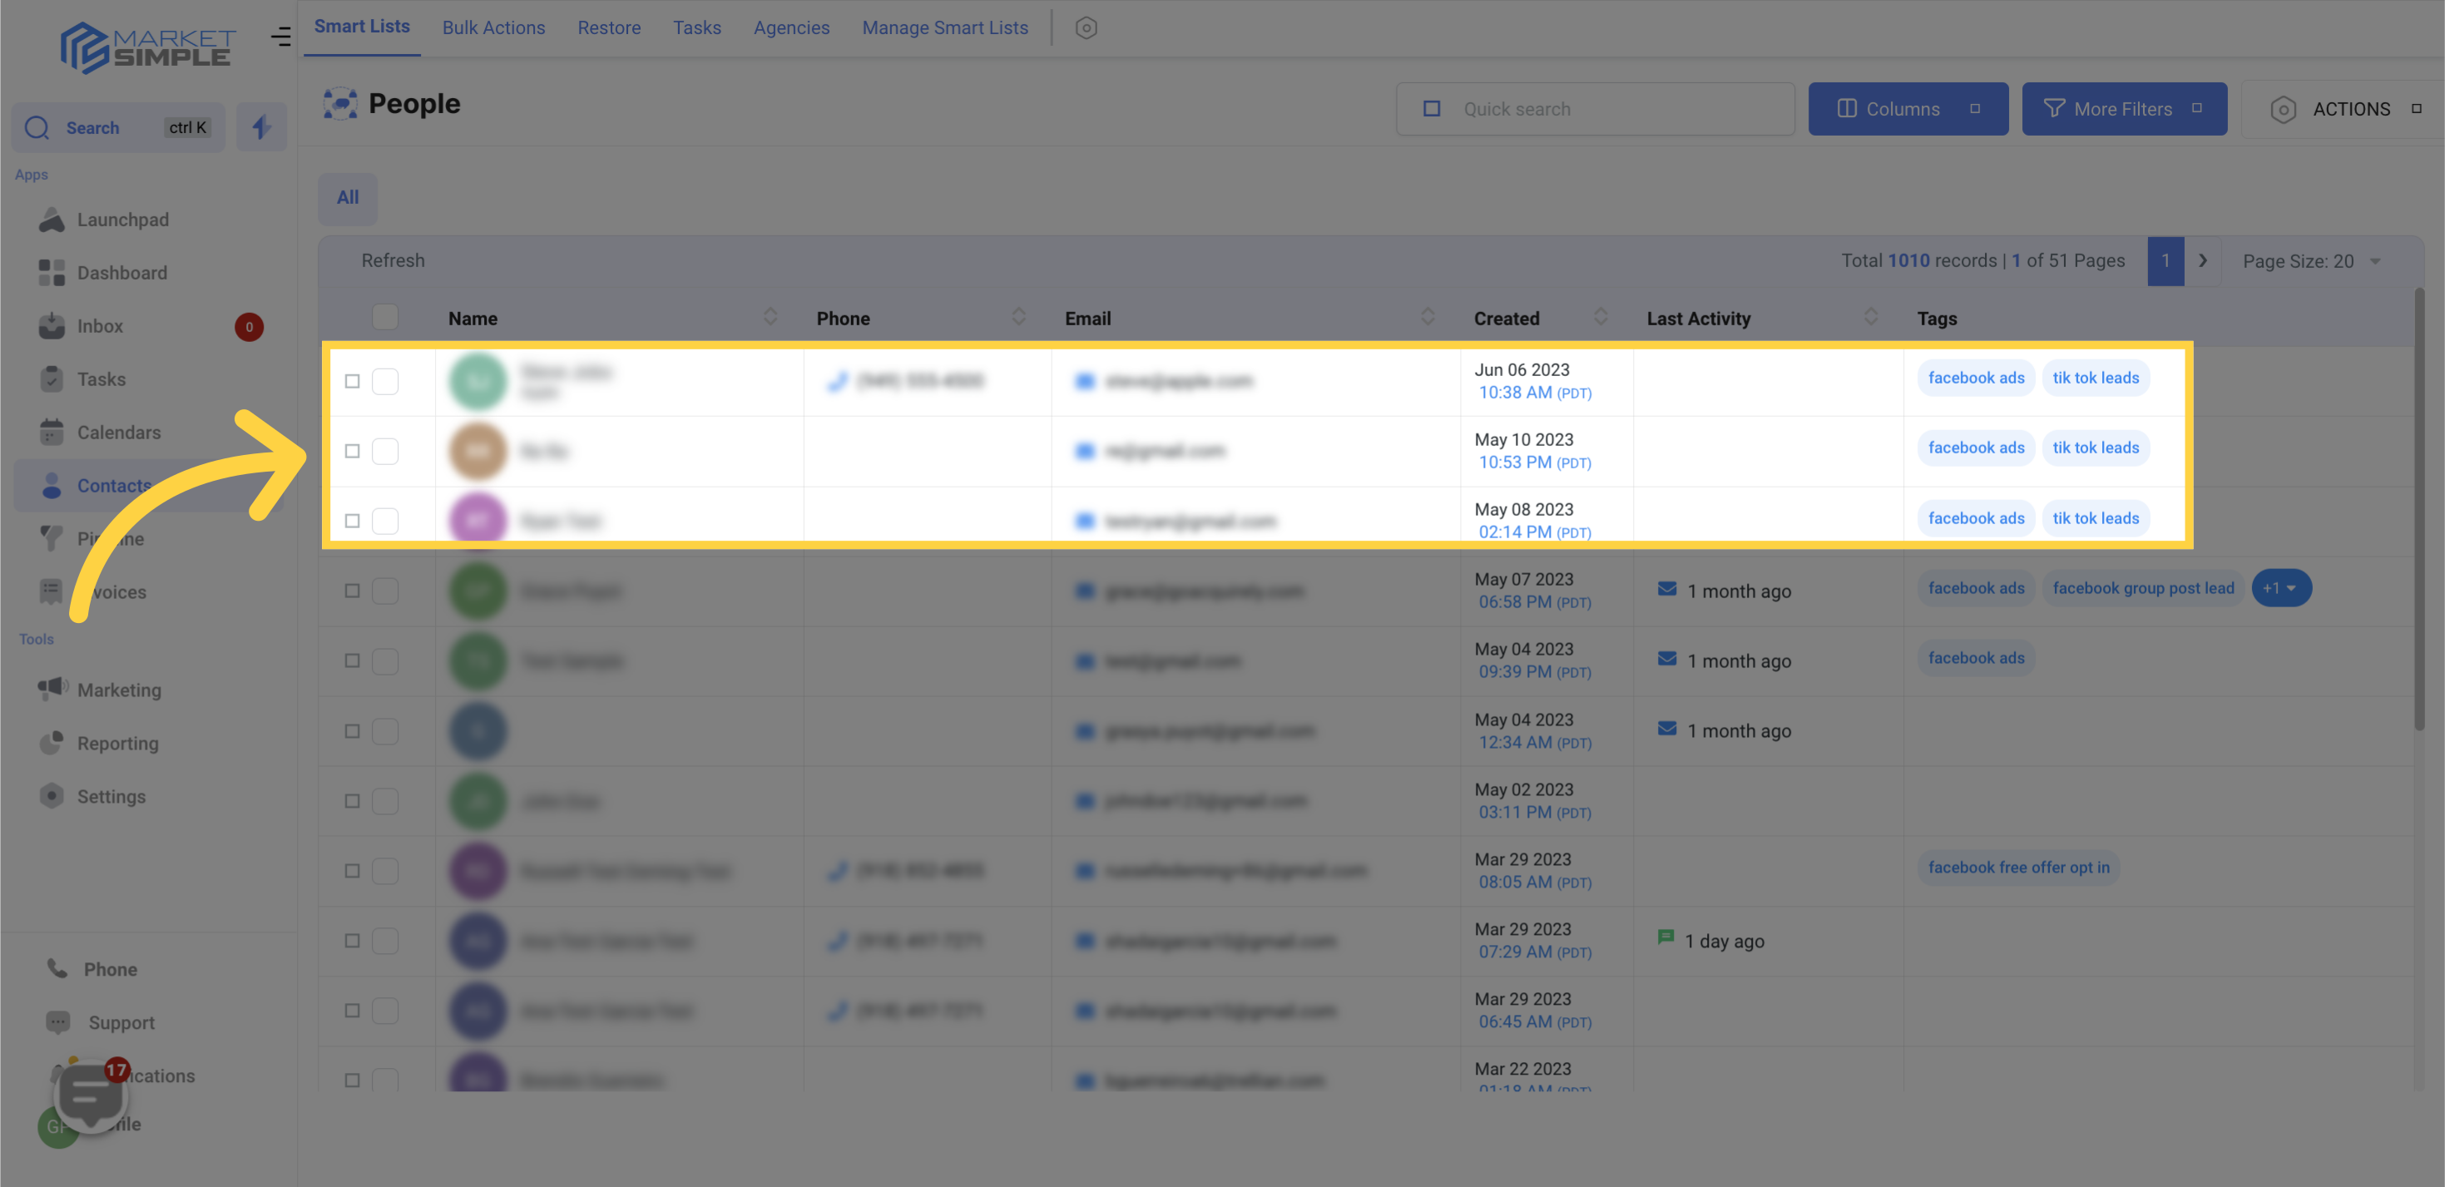Switch to Smart Lists tab
This screenshot has height=1187, width=2445.
click(362, 27)
